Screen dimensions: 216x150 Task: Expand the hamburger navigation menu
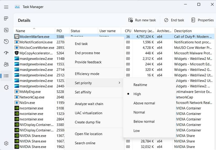tap(6, 7)
